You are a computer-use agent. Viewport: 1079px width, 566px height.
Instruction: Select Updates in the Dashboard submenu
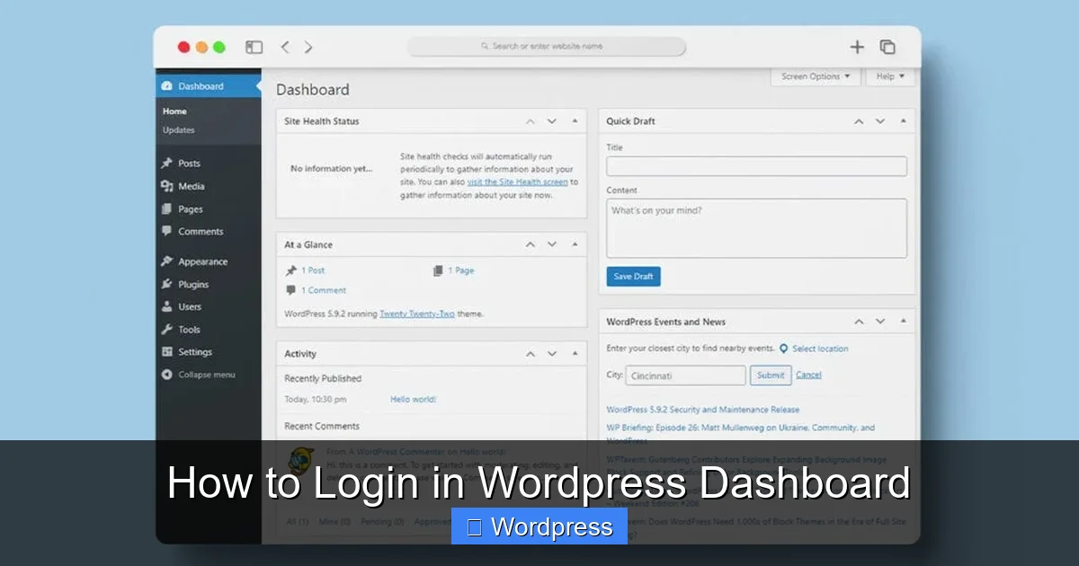pos(178,130)
